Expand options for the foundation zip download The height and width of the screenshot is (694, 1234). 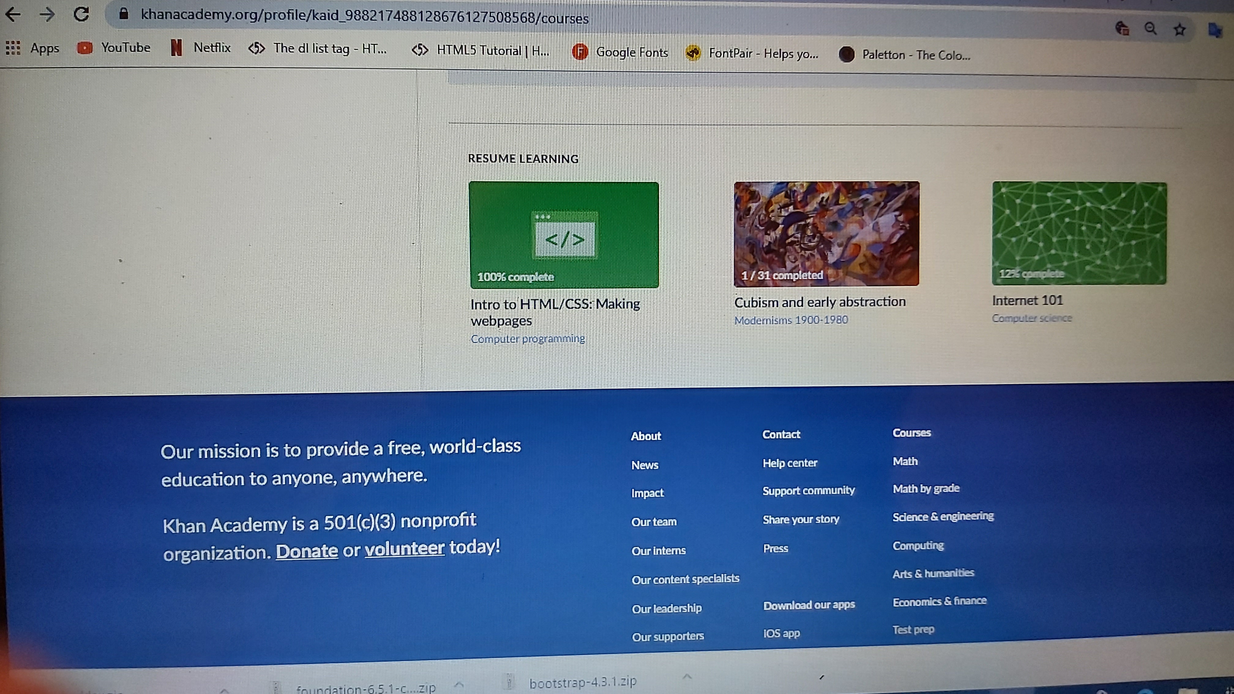(x=458, y=685)
